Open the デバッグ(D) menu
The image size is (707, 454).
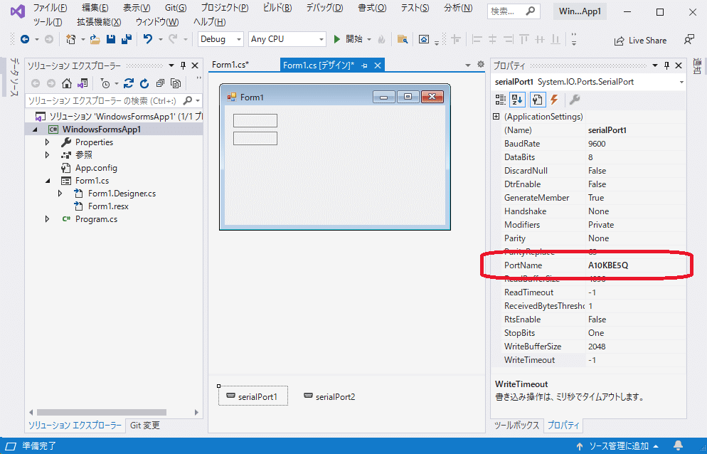click(x=324, y=8)
